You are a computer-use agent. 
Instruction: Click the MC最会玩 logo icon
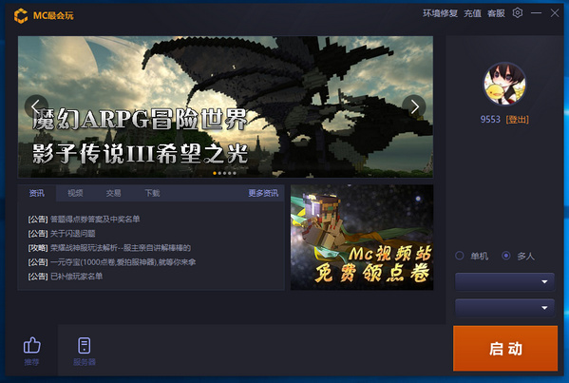pos(21,15)
